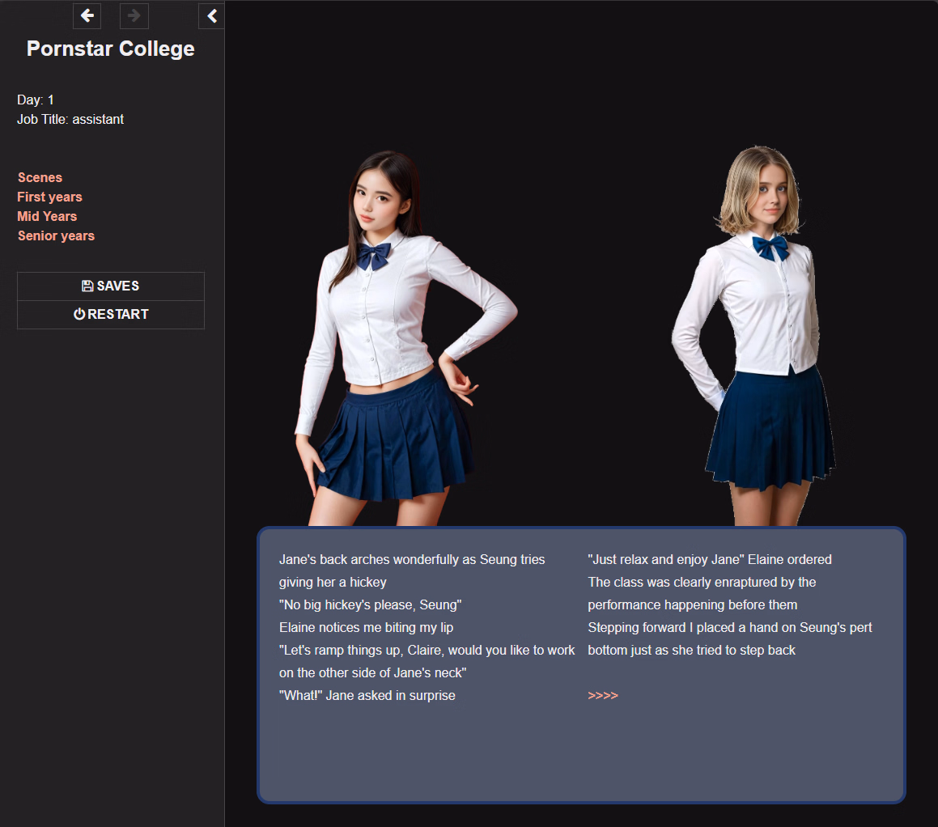Click the back arrow history button
The image size is (938, 827).
point(87,15)
